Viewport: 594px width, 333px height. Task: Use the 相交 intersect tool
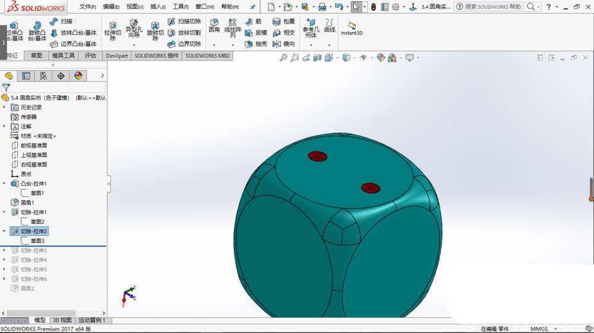[284, 33]
